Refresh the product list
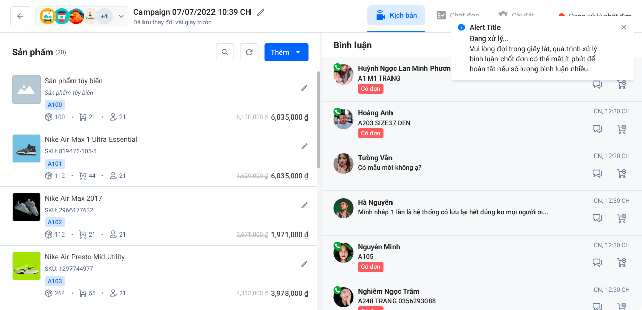 point(249,52)
